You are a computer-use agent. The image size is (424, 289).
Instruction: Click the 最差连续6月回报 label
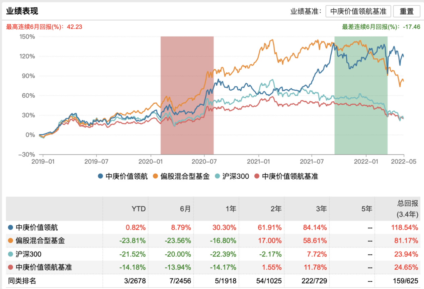click(381, 27)
